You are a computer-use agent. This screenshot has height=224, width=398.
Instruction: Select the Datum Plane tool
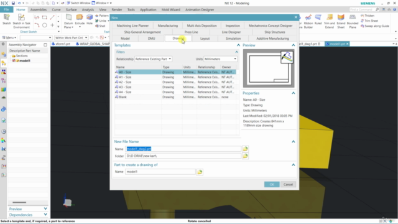pyautogui.click(x=68, y=21)
